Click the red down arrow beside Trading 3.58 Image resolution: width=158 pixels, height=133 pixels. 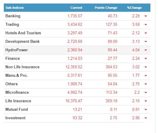[x=146, y=24]
